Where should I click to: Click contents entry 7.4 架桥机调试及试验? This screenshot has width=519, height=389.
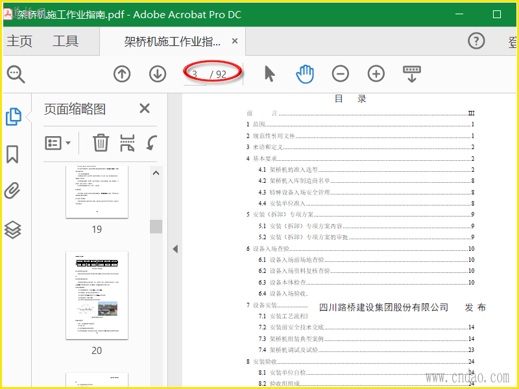367,350
